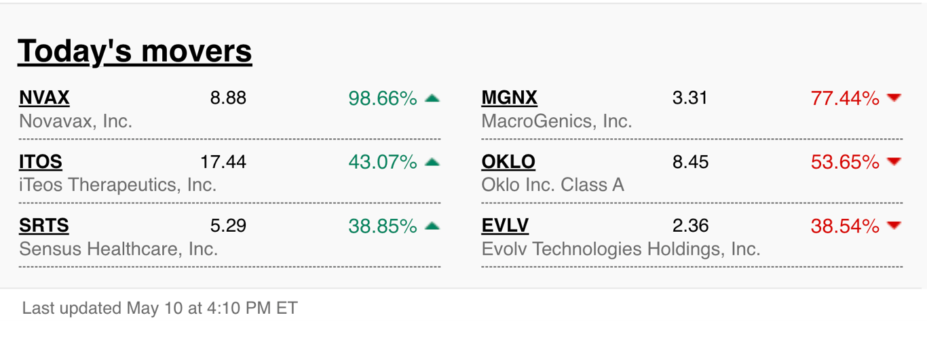927x345 pixels.
Task: Open the OKLO ticker link
Action: tap(508, 162)
